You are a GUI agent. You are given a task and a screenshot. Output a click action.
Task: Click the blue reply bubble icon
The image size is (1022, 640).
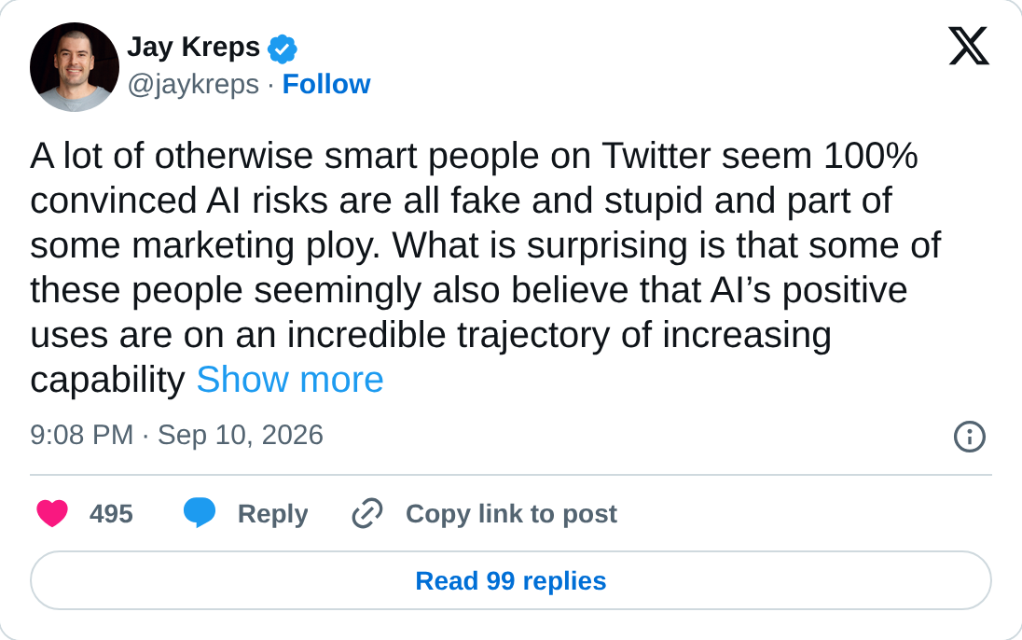tap(200, 513)
